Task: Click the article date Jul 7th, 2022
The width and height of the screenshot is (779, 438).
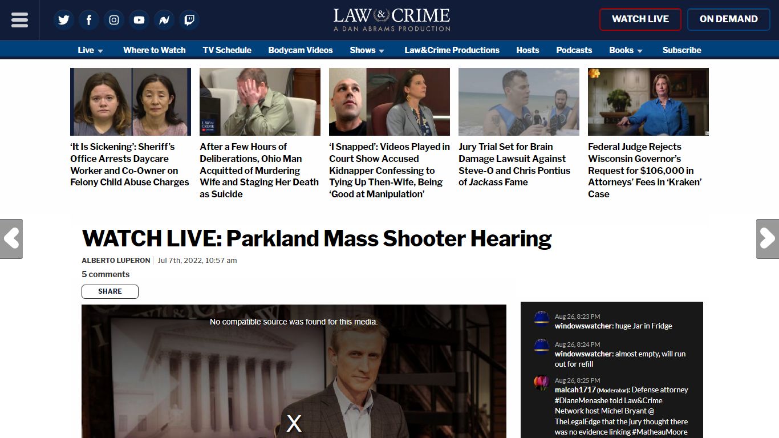Action: [197, 261]
